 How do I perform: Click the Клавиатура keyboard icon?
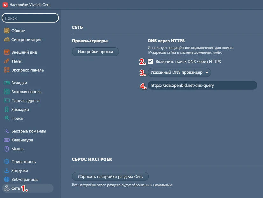point(7,140)
